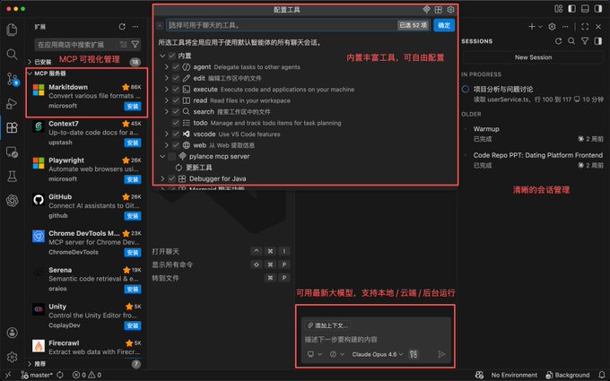
Task: Click the 确定 button in tool picker
Action: (443, 26)
